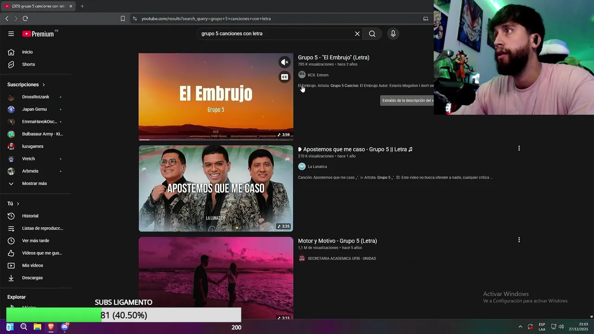
Task: Open a new browser tab with plus
Action: (82, 6)
